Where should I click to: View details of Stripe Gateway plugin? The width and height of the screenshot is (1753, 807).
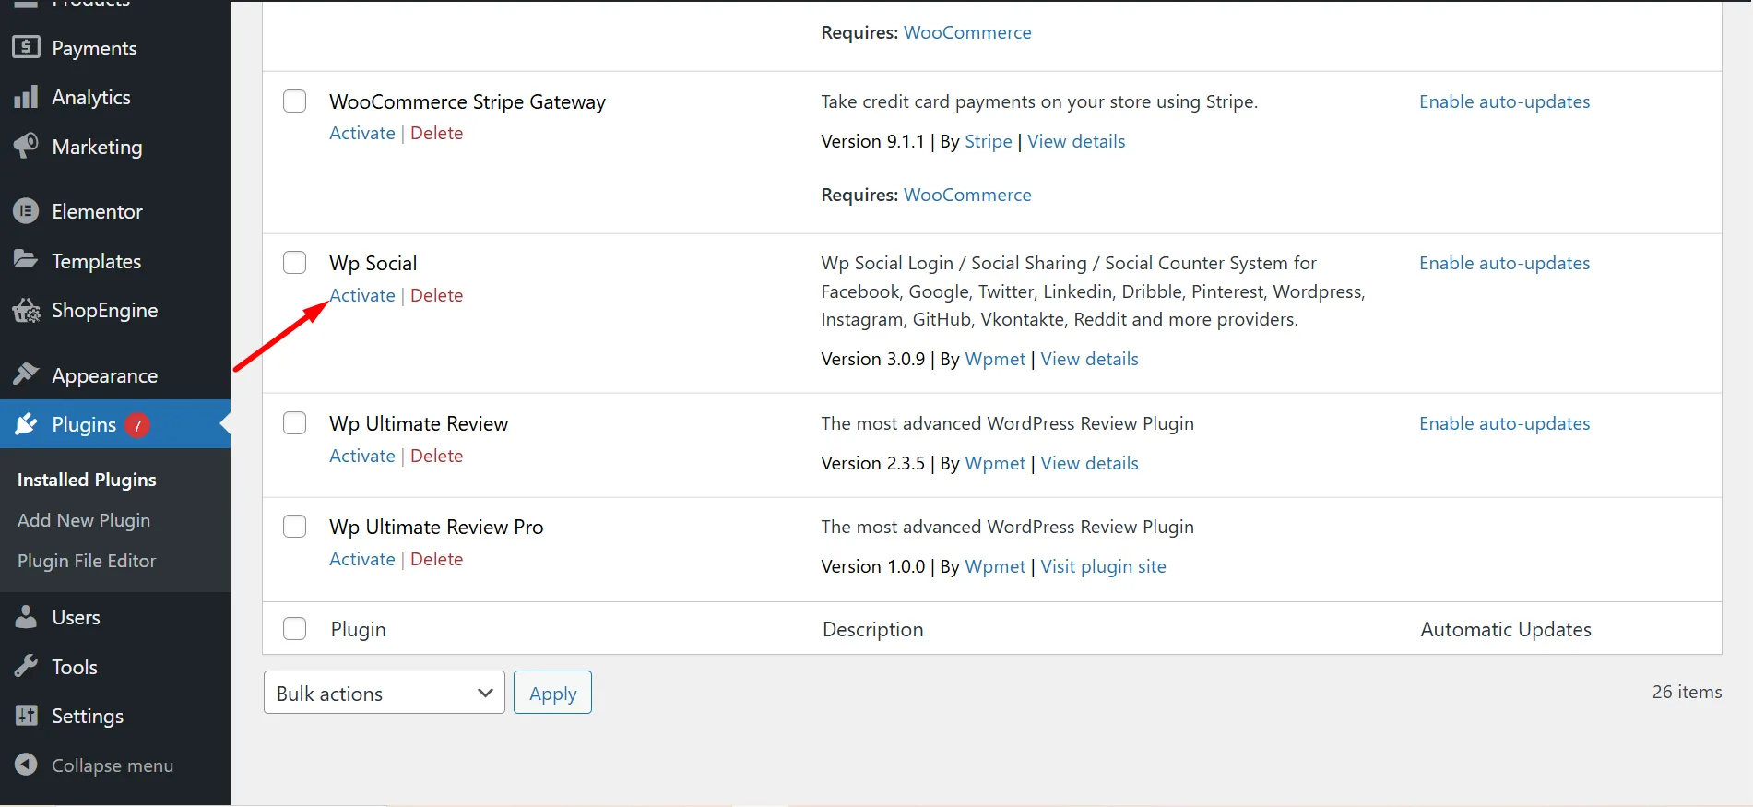pyautogui.click(x=1076, y=141)
